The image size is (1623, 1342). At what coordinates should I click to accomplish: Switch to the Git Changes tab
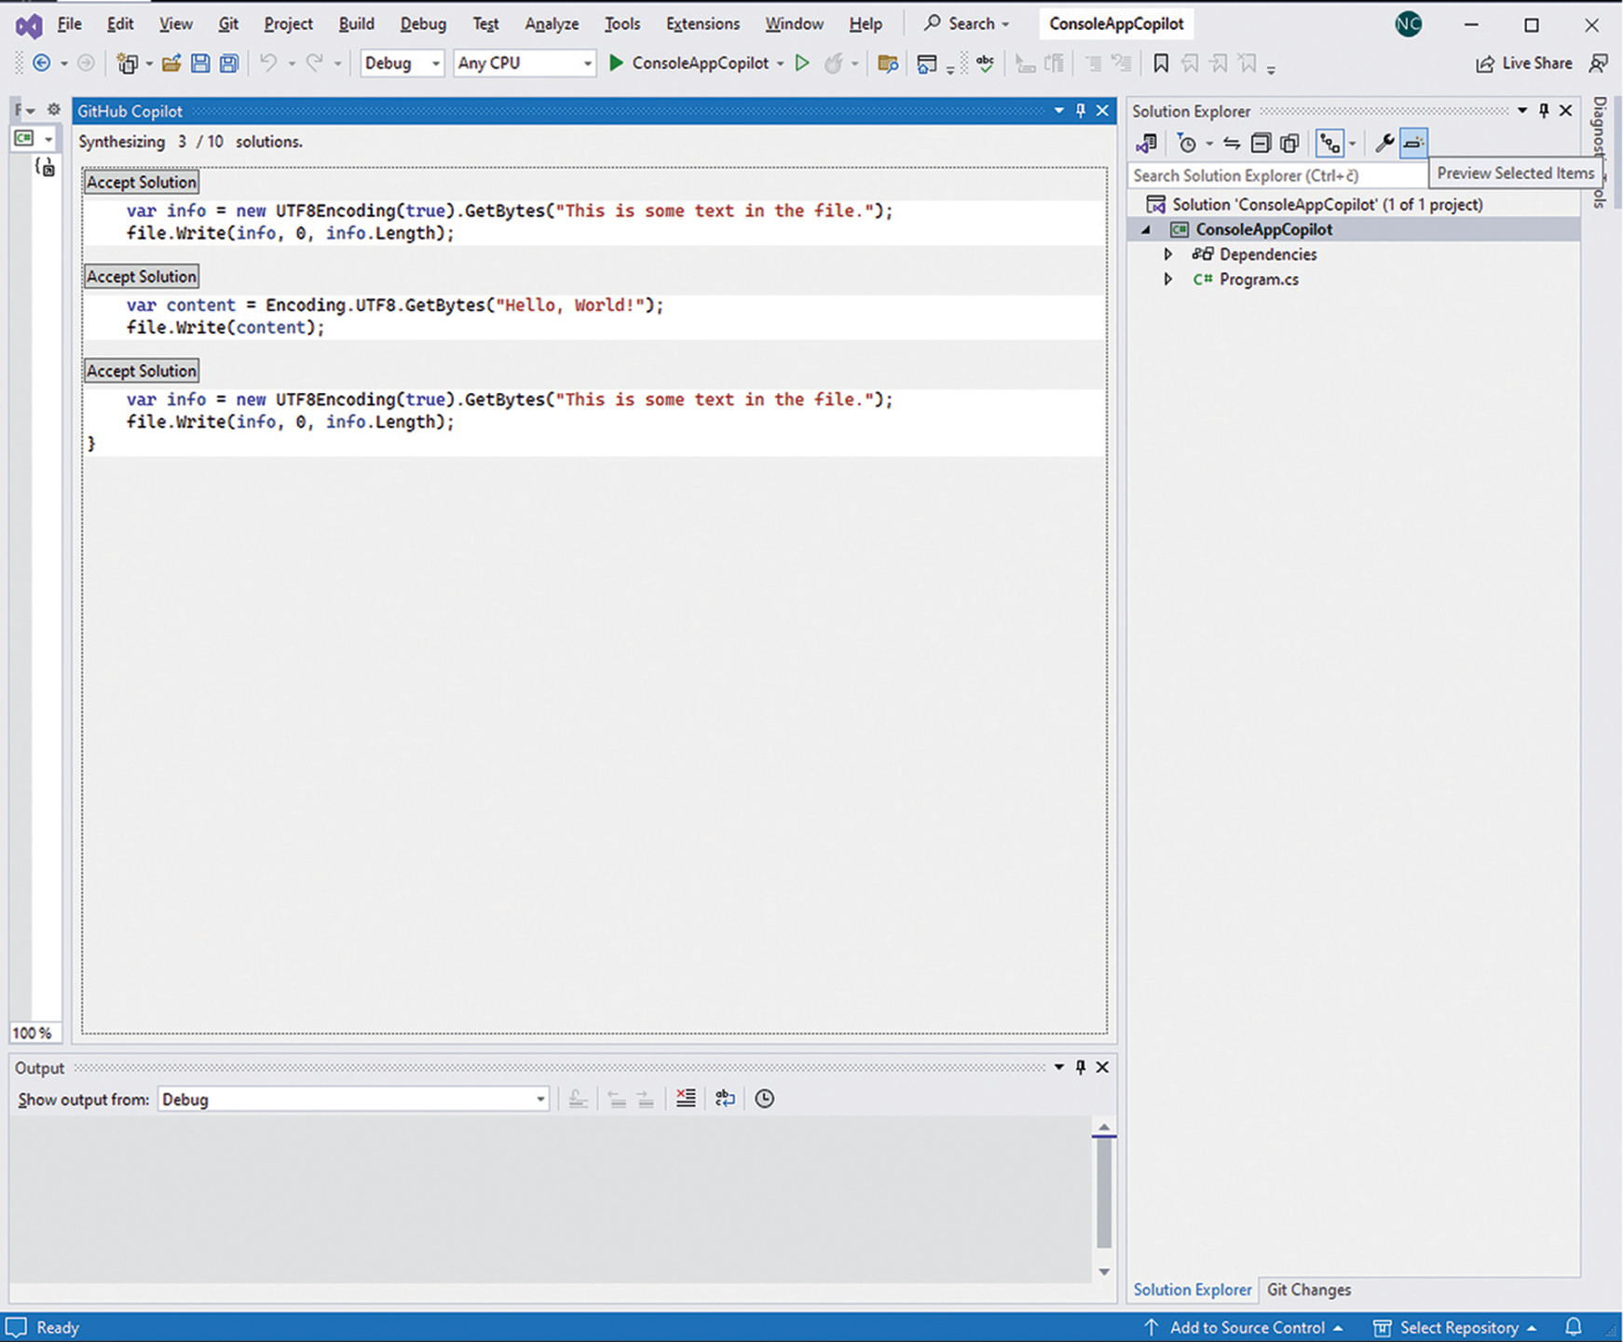tap(1308, 1290)
